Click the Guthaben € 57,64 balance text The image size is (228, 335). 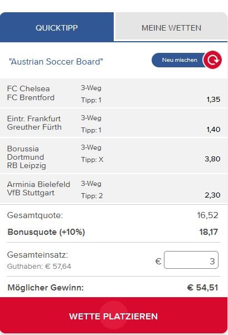pyautogui.click(x=39, y=267)
